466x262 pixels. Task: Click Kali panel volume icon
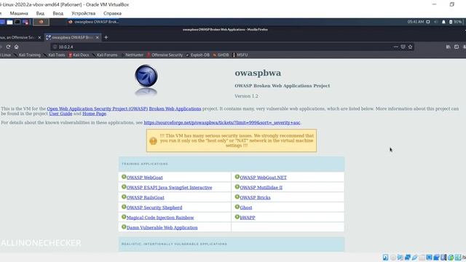pyautogui.click(x=436, y=22)
